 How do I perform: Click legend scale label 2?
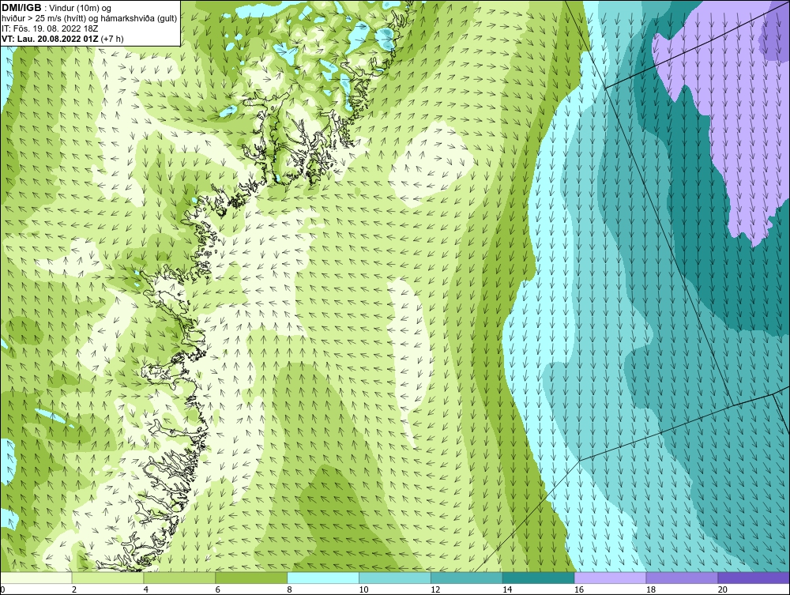74,589
